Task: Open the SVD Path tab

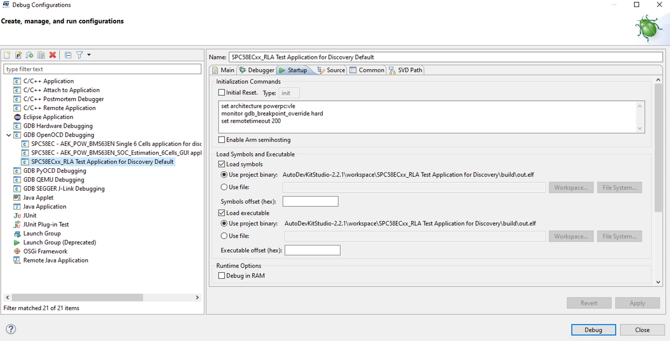Action: pyautogui.click(x=405, y=70)
